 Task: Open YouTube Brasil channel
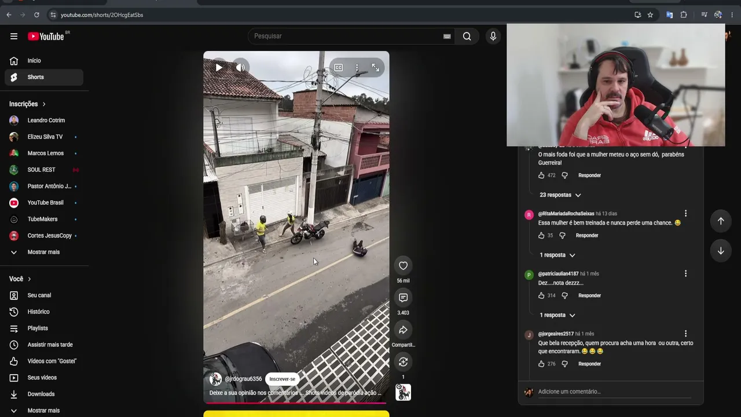[x=44, y=203]
